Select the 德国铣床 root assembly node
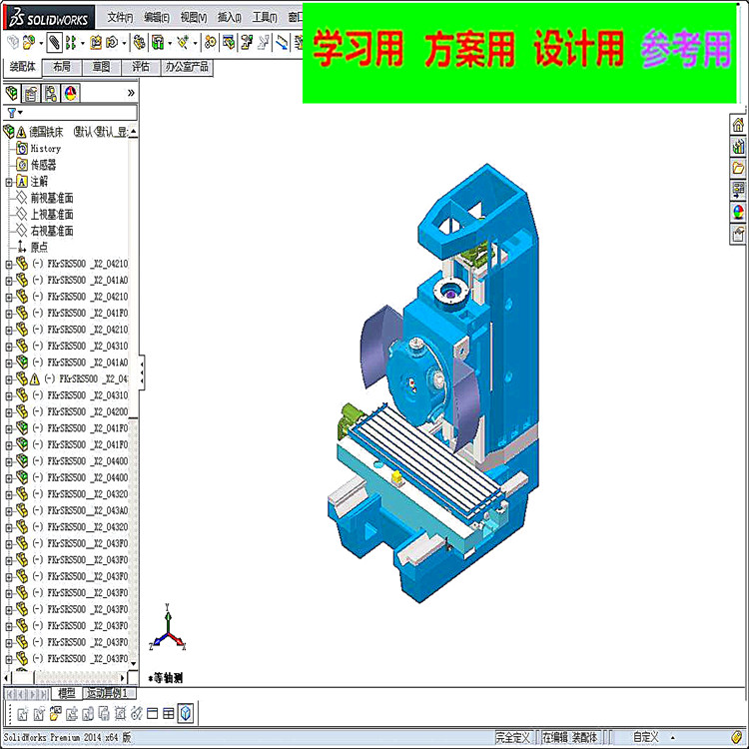Viewport: 749px width, 749px height. click(46, 132)
